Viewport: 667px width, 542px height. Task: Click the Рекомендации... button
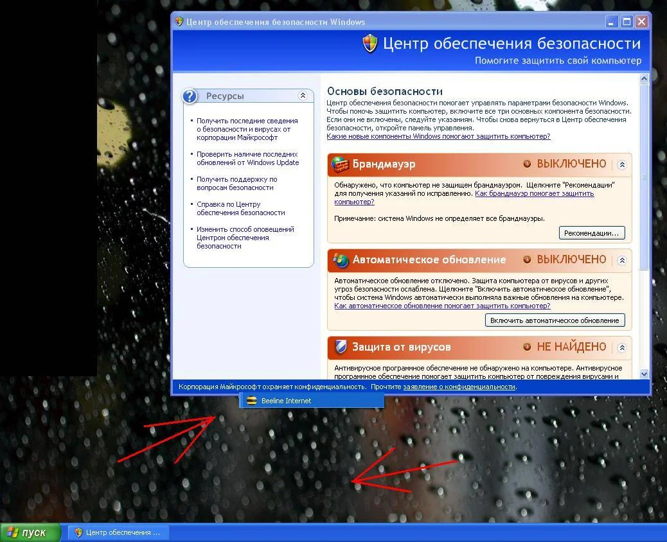coord(592,233)
